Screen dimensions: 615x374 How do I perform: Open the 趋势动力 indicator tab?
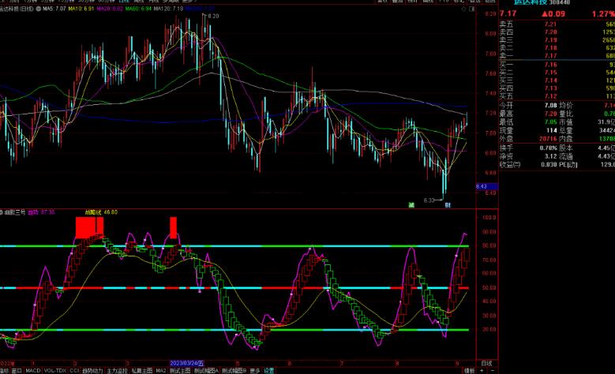tap(92, 371)
